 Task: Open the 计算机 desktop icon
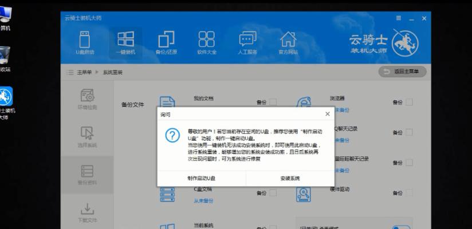pos(4,18)
